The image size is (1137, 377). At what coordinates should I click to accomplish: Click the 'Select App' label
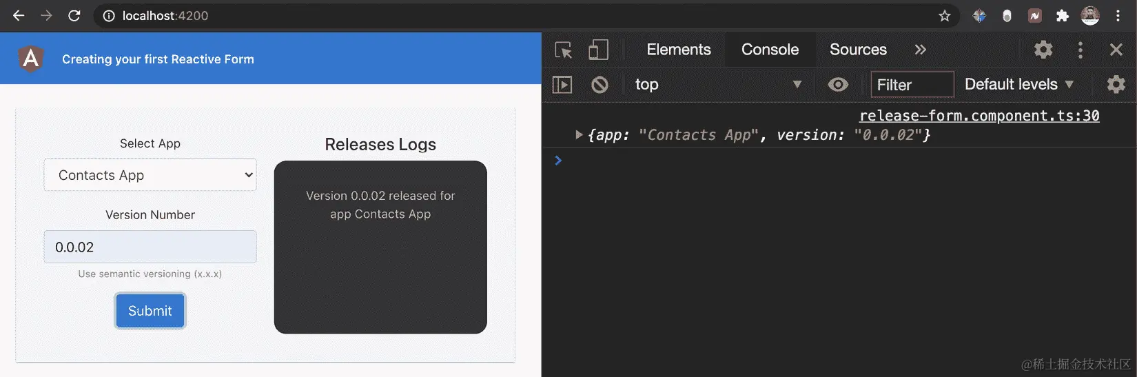150,143
